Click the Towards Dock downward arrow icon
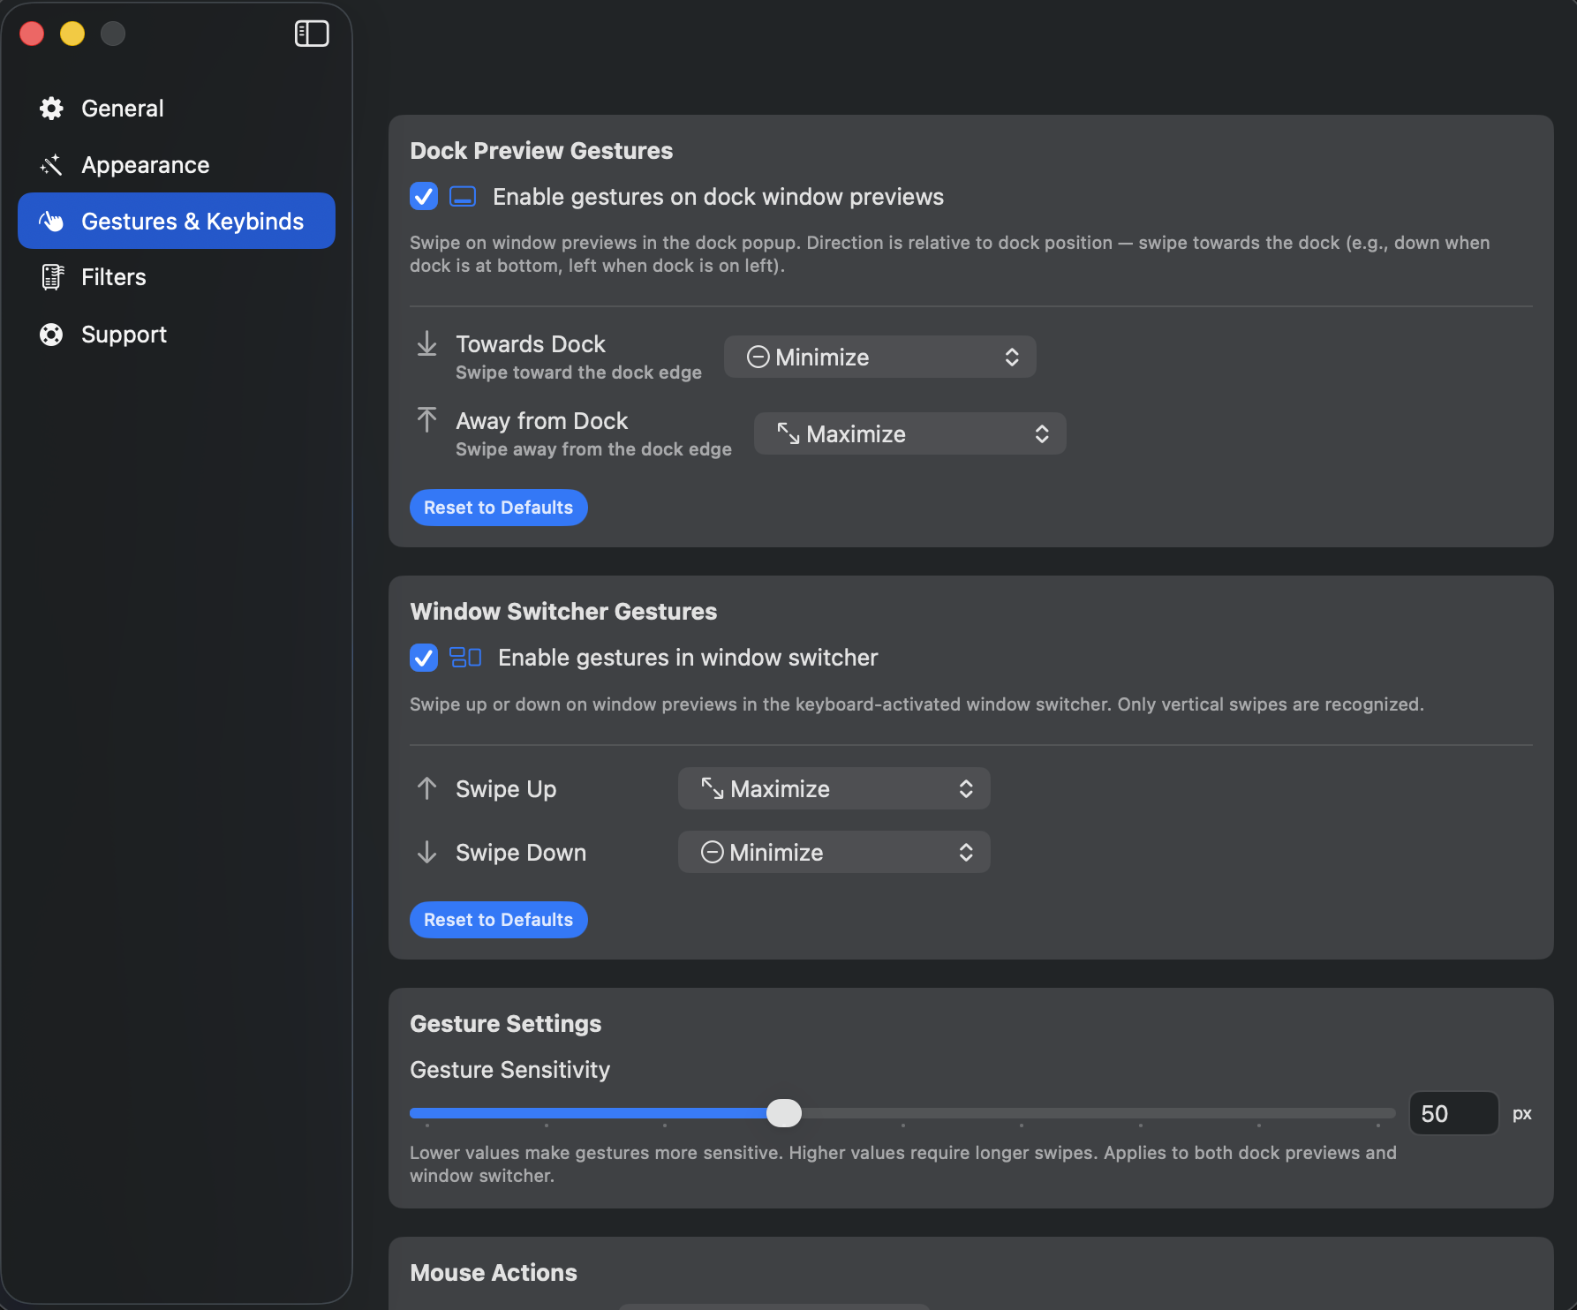This screenshot has width=1577, height=1310. click(x=427, y=345)
